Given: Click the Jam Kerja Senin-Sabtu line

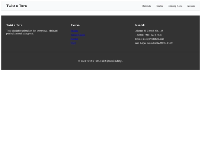Looking at the screenshot, I should click(x=154, y=43).
